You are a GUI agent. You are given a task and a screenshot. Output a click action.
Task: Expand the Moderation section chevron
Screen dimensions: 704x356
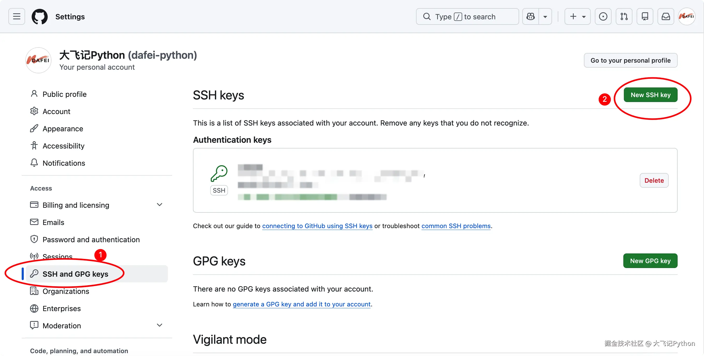pos(160,325)
